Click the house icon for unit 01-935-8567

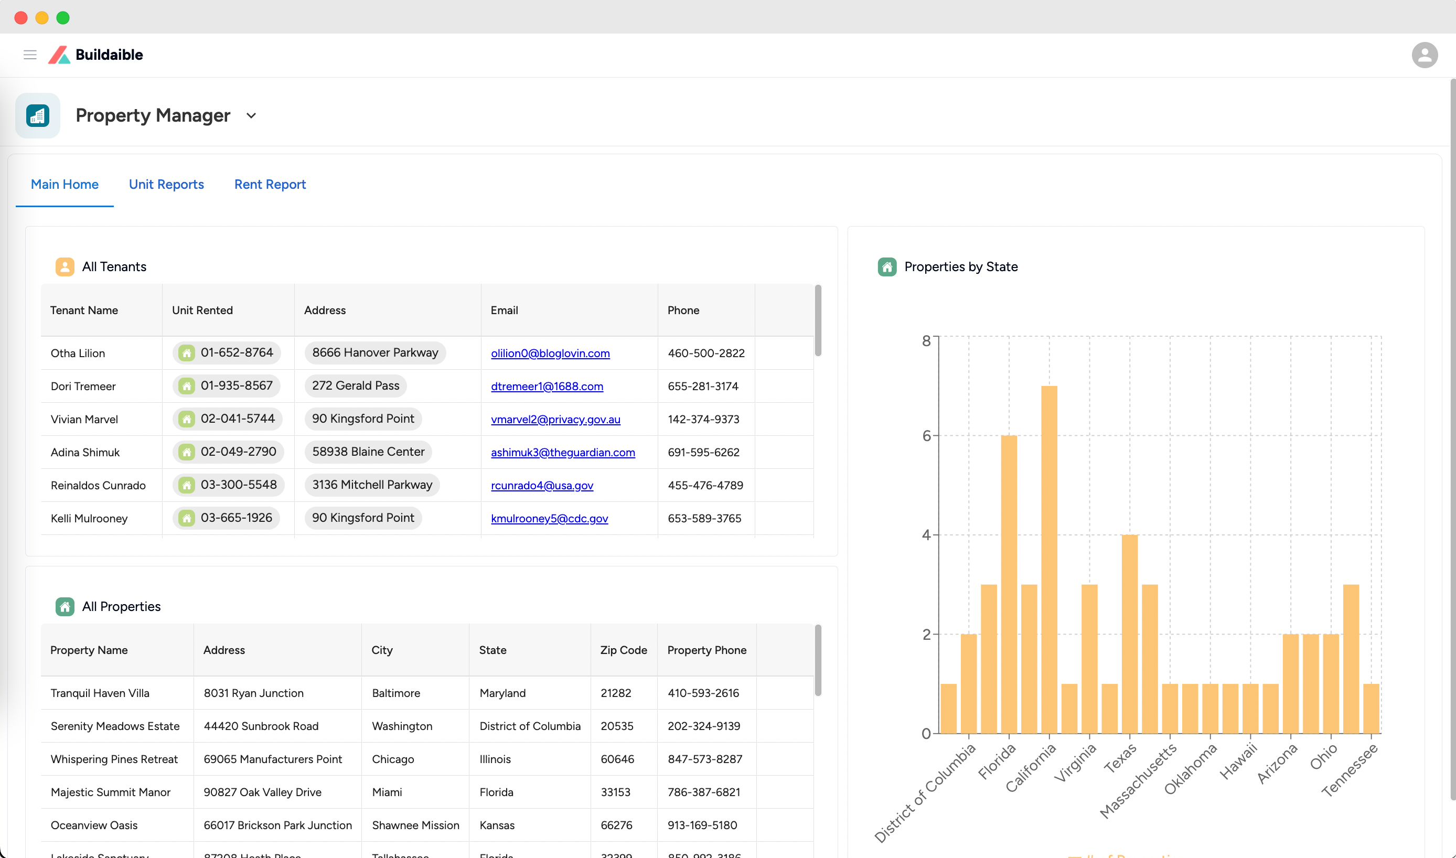(186, 385)
